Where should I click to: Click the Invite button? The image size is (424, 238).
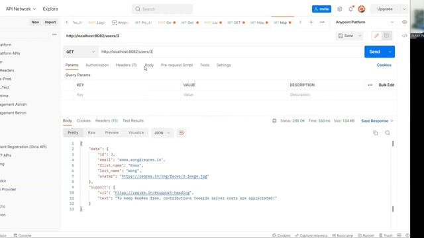(x=321, y=9)
